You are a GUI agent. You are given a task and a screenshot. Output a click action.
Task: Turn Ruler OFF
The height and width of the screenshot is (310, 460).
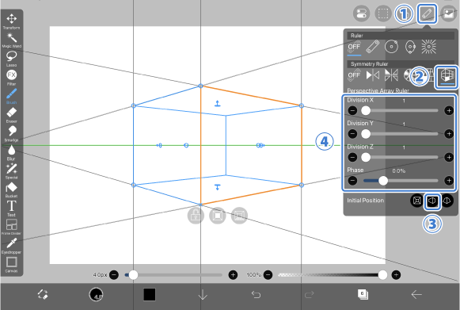tap(354, 47)
